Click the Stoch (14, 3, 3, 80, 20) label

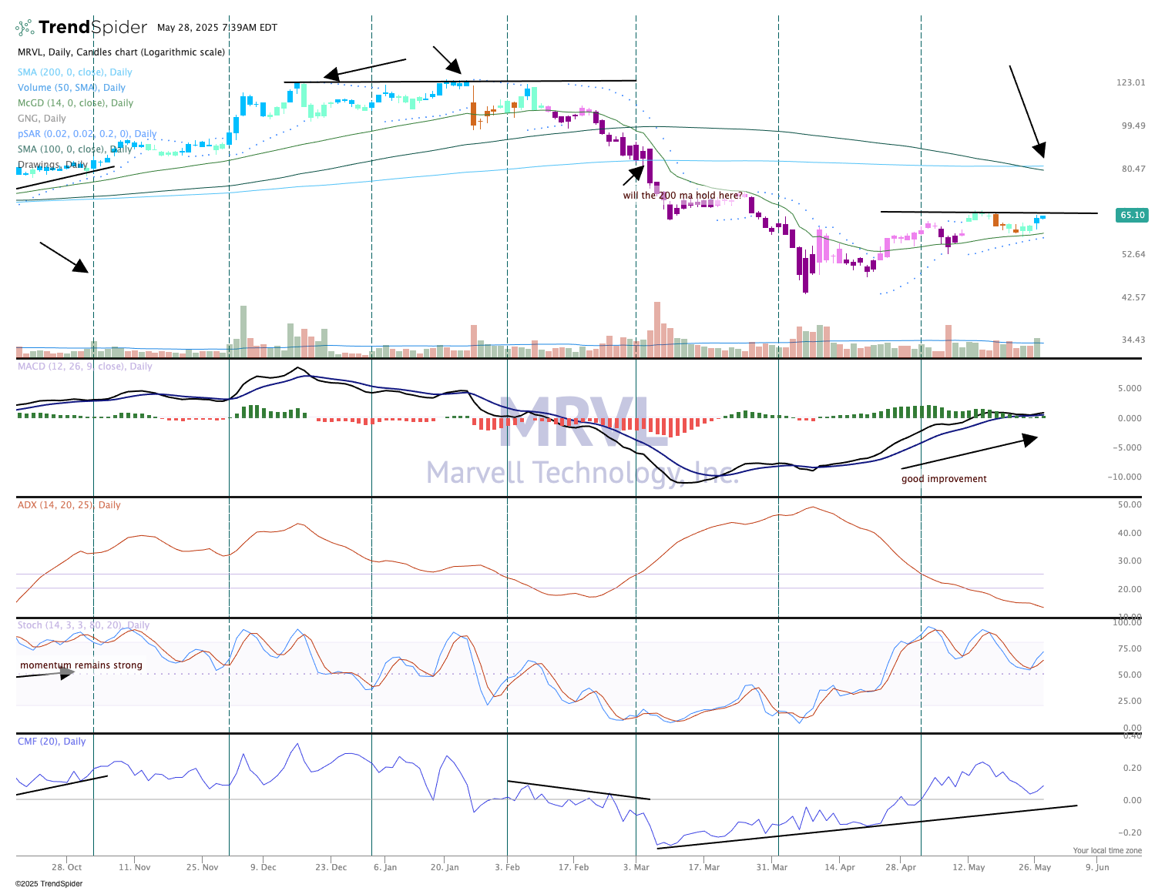point(83,625)
